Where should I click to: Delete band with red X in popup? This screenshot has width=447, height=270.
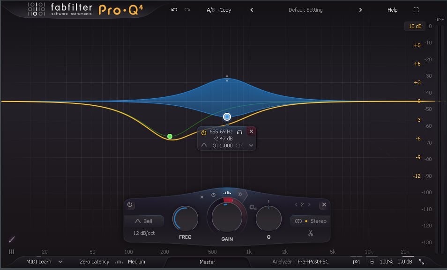251,131
